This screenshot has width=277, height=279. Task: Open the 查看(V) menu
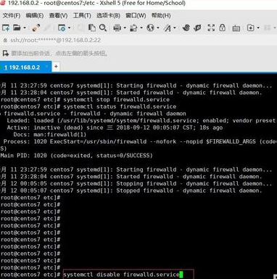(58, 16)
